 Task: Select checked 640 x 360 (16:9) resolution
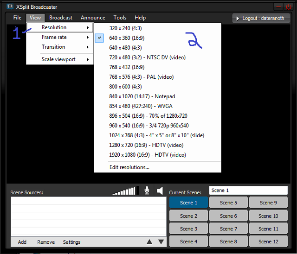(x=158, y=38)
